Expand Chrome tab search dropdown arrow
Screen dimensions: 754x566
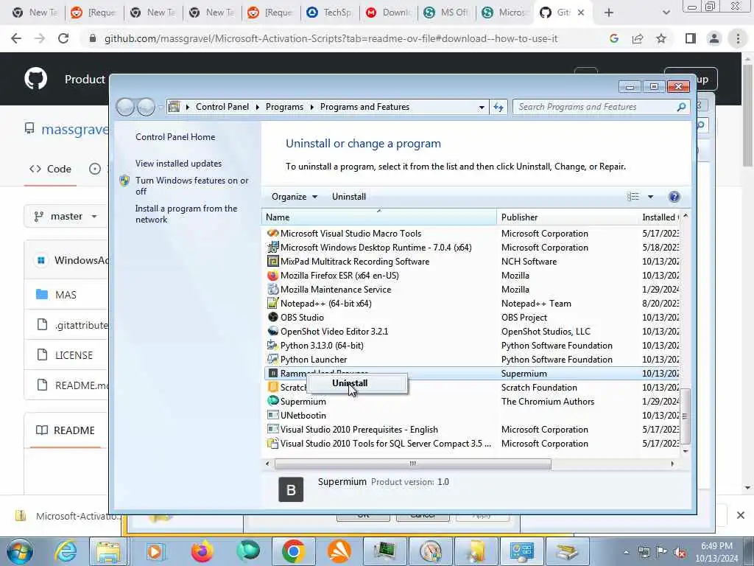(x=666, y=13)
